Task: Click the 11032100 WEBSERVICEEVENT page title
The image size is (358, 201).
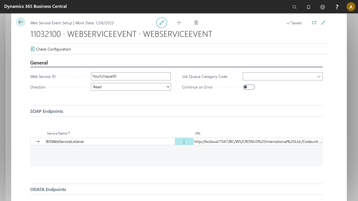Action: tap(121, 34)
